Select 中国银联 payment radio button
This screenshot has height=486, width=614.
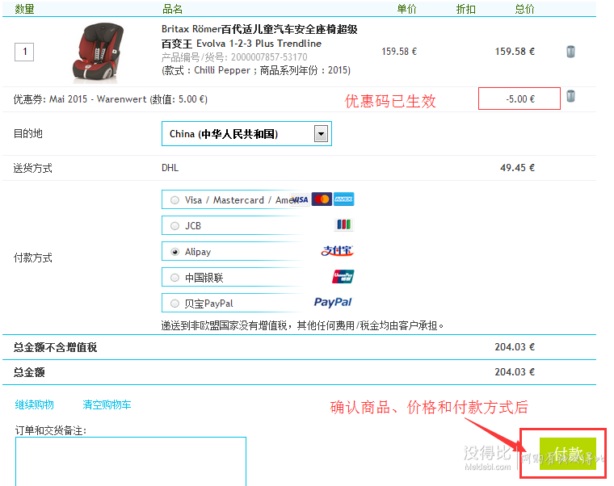[x=175, y=278]
